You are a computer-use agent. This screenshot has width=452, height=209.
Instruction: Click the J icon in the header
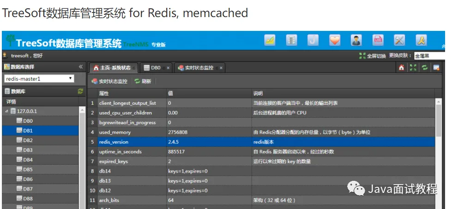click(313, 40)
